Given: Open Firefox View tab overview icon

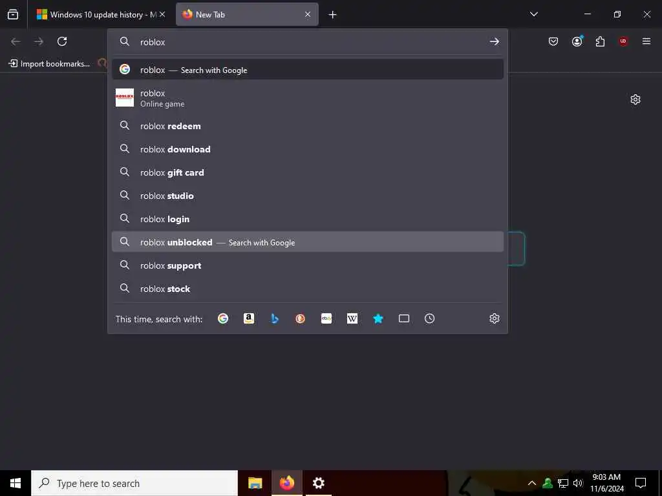Looking at the screenshot, I should pos(13,14).
